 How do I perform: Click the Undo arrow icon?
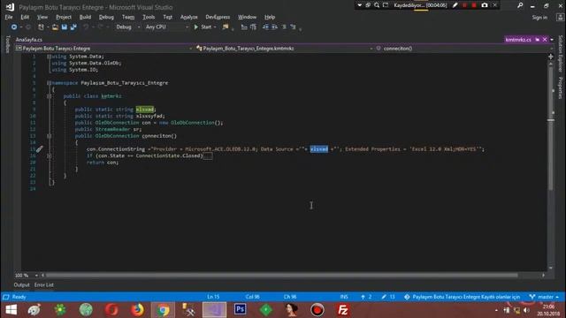tap(86, 27)
